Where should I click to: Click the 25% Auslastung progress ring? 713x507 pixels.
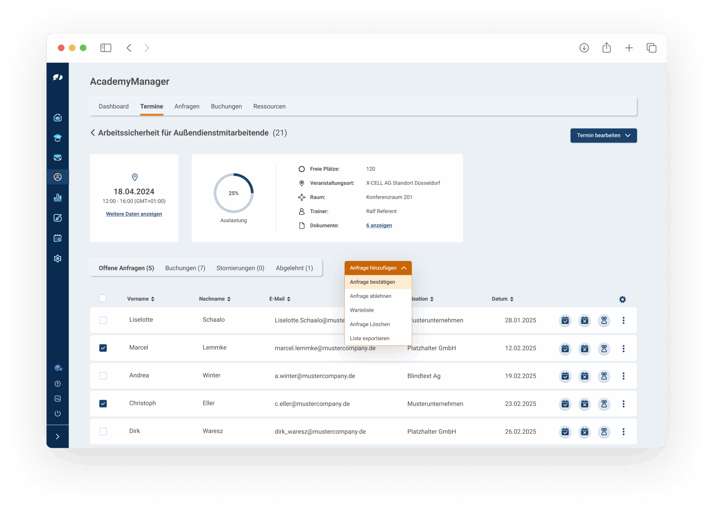tap(233, 193)
